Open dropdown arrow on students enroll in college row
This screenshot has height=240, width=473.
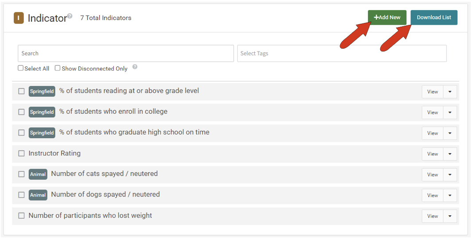pos(450,112)
